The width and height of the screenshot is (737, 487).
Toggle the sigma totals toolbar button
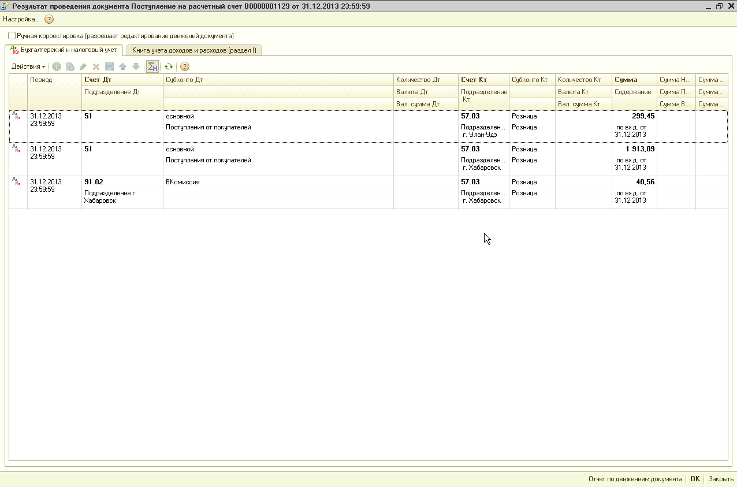(x=152, y=66)
